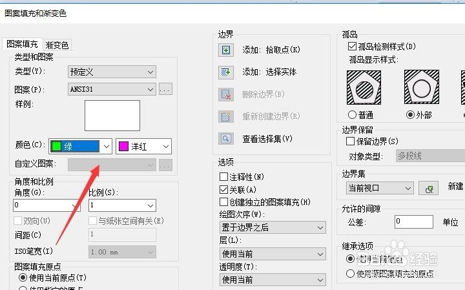This screenshot has height=290, width=465.
Task: Open the 绘图次序 dropdown 置于边界之后
Action: tap(273, 227)
